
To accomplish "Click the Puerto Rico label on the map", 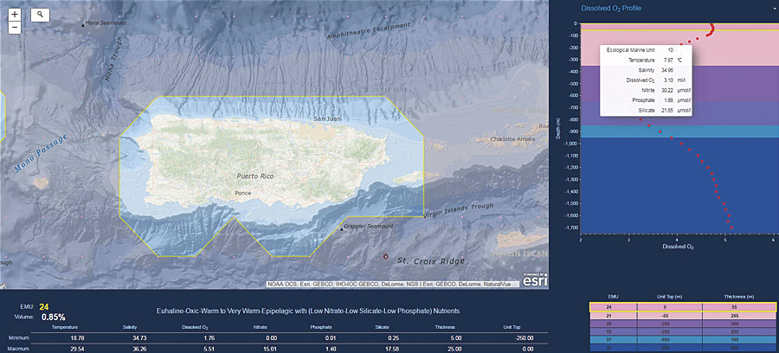I will click(x=255, y=176).
